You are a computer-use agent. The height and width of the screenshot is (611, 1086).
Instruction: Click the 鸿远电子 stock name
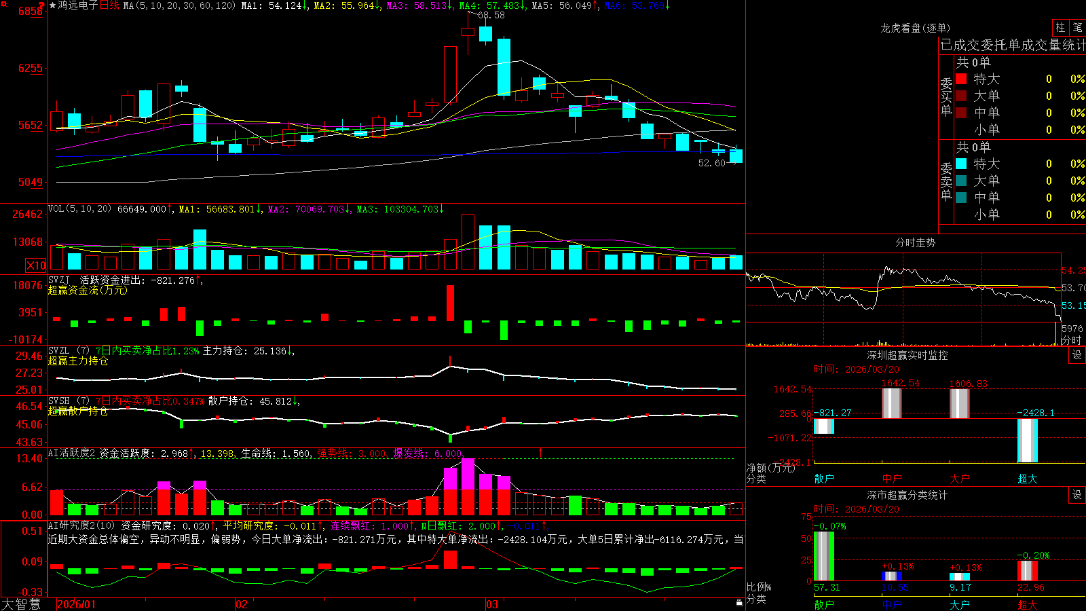coord(78,5)
